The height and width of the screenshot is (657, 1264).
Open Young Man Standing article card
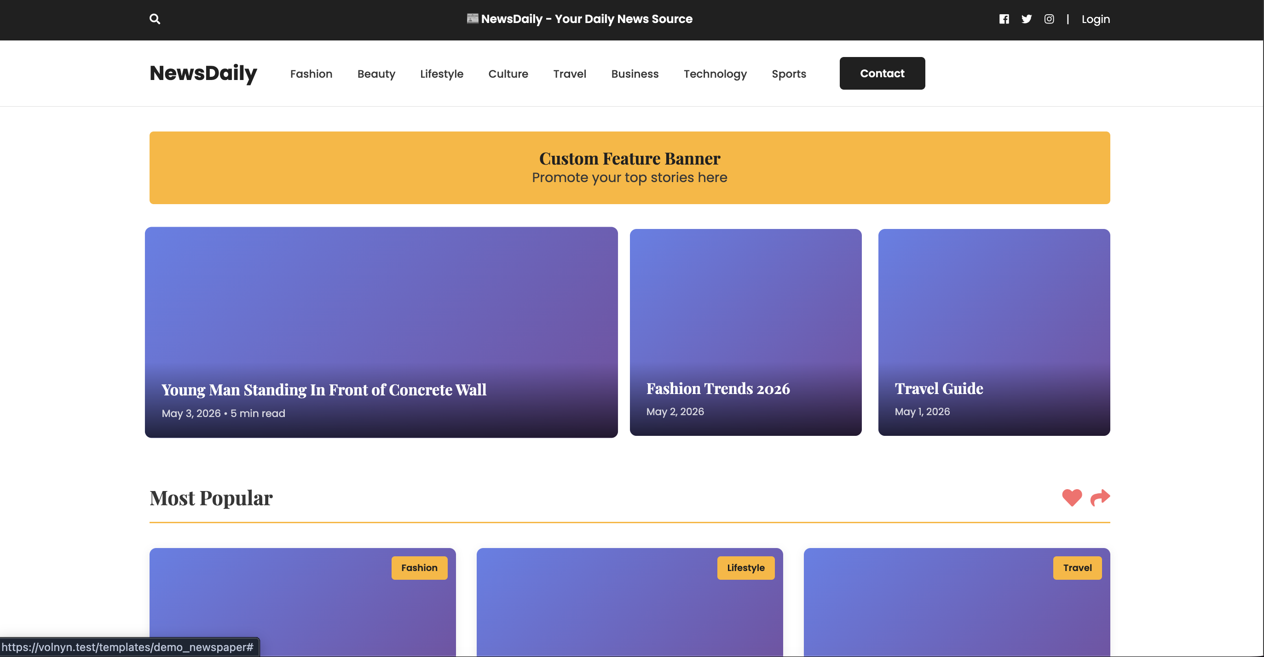[381, 332]
